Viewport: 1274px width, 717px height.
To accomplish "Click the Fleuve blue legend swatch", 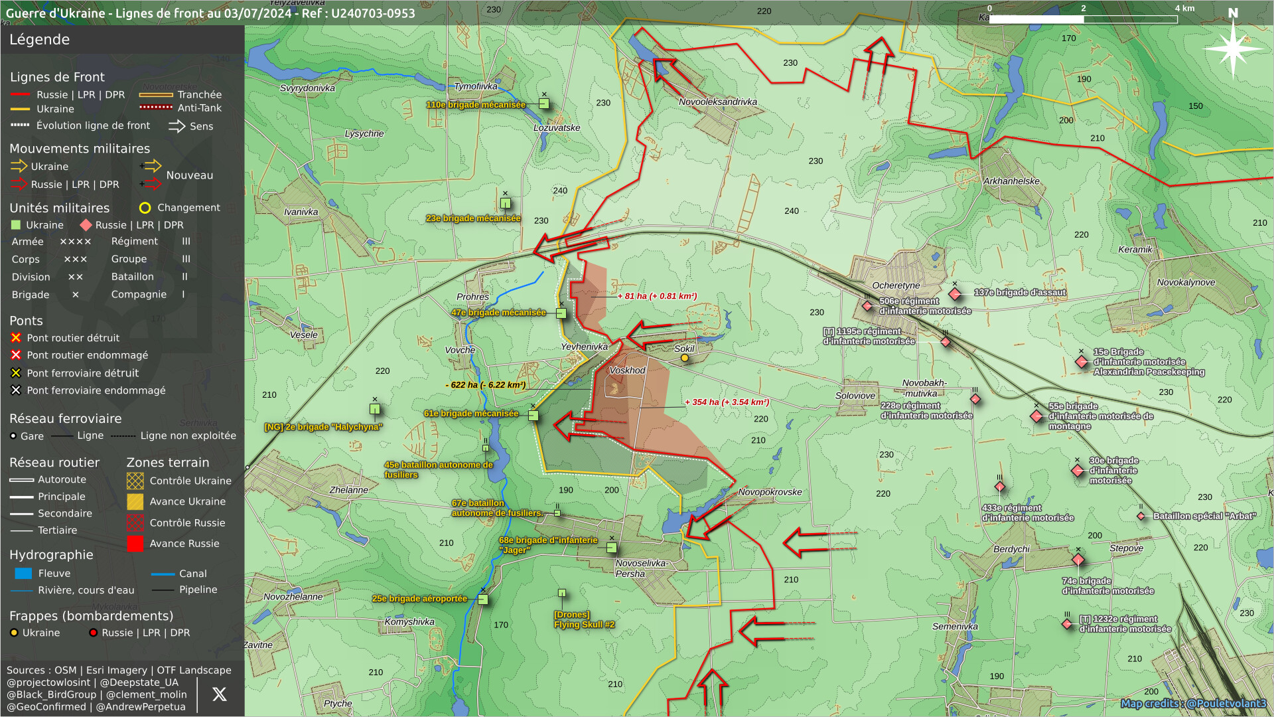I will coord(23,574).
